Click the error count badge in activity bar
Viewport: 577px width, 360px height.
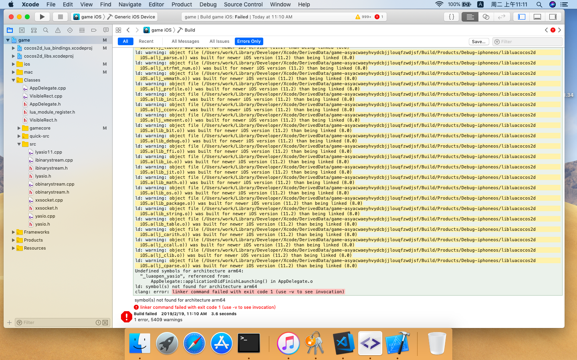click(379, 17)
